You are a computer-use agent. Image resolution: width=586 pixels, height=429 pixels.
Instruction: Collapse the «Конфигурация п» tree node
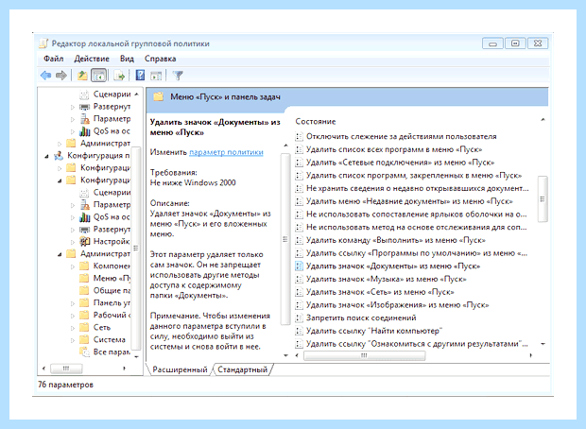pos(46,156)
